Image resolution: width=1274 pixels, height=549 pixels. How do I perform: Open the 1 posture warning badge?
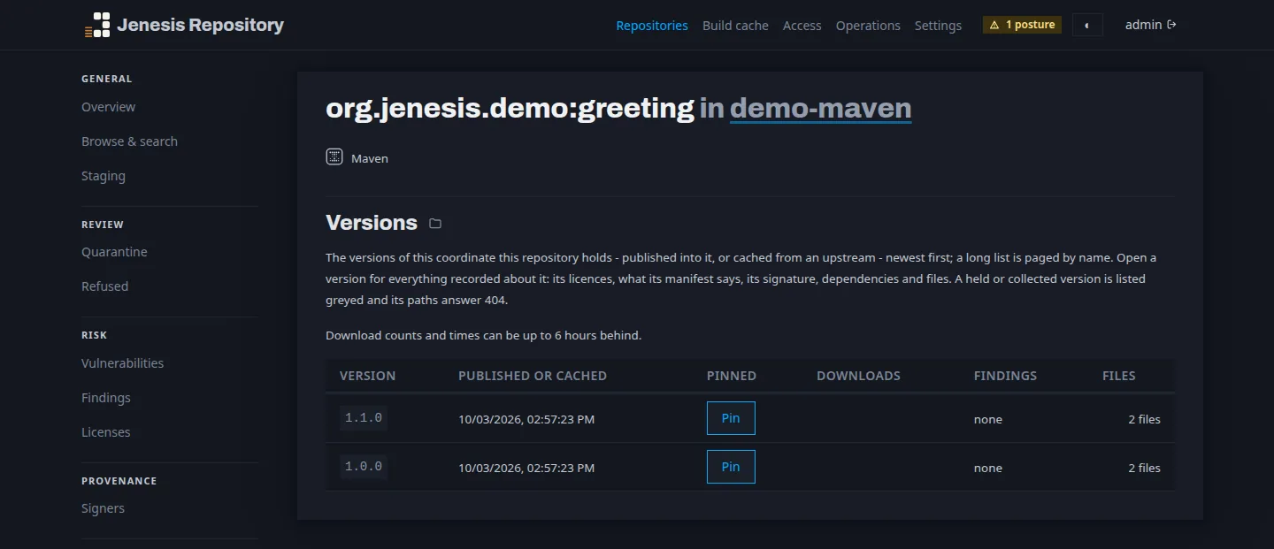coord(1022,25)
